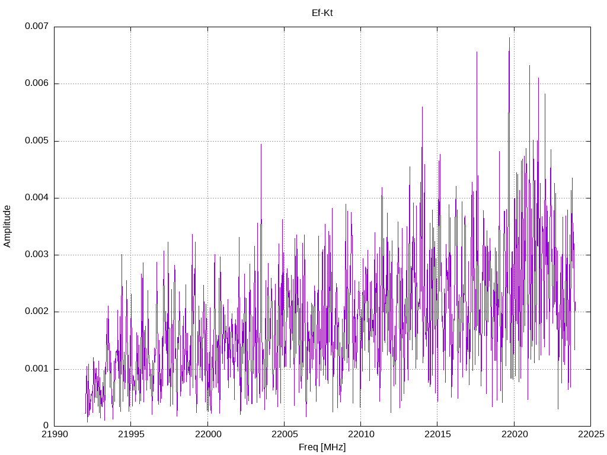Click x-axis tick label 22005
Screen dimensions: 607x455
click(x=285, y=434)
